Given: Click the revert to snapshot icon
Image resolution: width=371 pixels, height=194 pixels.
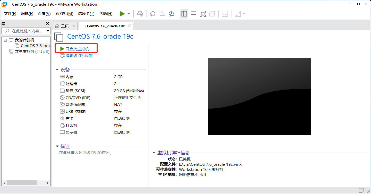Looking at the screenshot, I should point(162,14).
